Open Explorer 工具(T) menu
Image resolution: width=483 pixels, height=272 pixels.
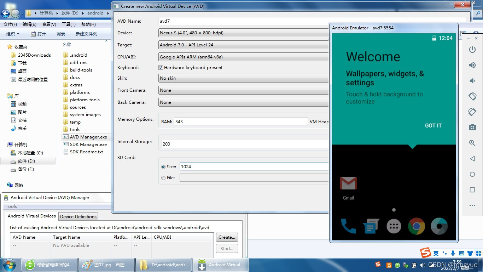point(69,24)
